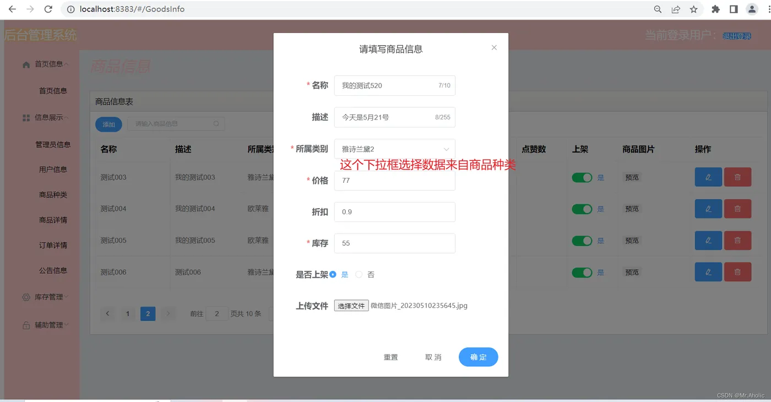771x402 pixels.
Task: Focus the 库存 input field
Action: [x=395, y=243]
